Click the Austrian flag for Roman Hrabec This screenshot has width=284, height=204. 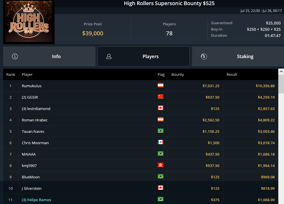point(161,119)
